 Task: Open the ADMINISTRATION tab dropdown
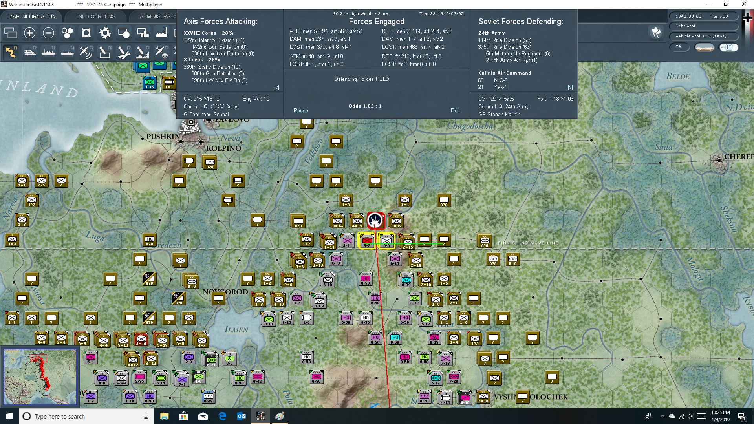(x=157, y=16)
